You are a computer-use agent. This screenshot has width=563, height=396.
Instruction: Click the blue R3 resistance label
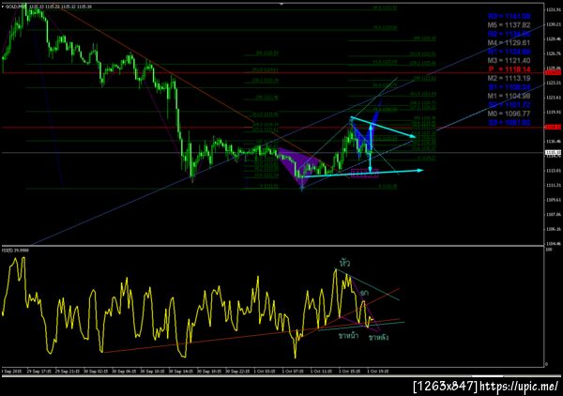510,16
